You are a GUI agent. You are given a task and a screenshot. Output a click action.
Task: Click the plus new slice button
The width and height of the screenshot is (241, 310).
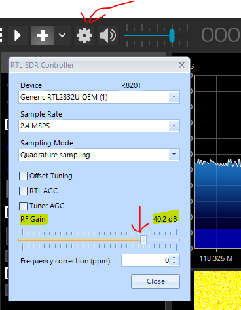(x=43, y=35)
